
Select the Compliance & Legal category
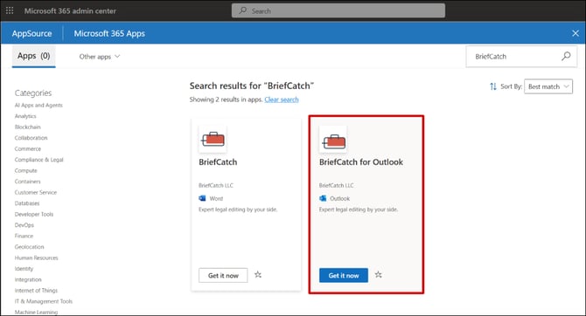[x=38, y=160]
